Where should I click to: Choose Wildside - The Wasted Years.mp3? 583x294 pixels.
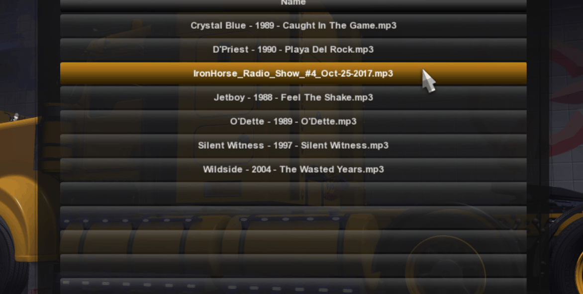293,170
